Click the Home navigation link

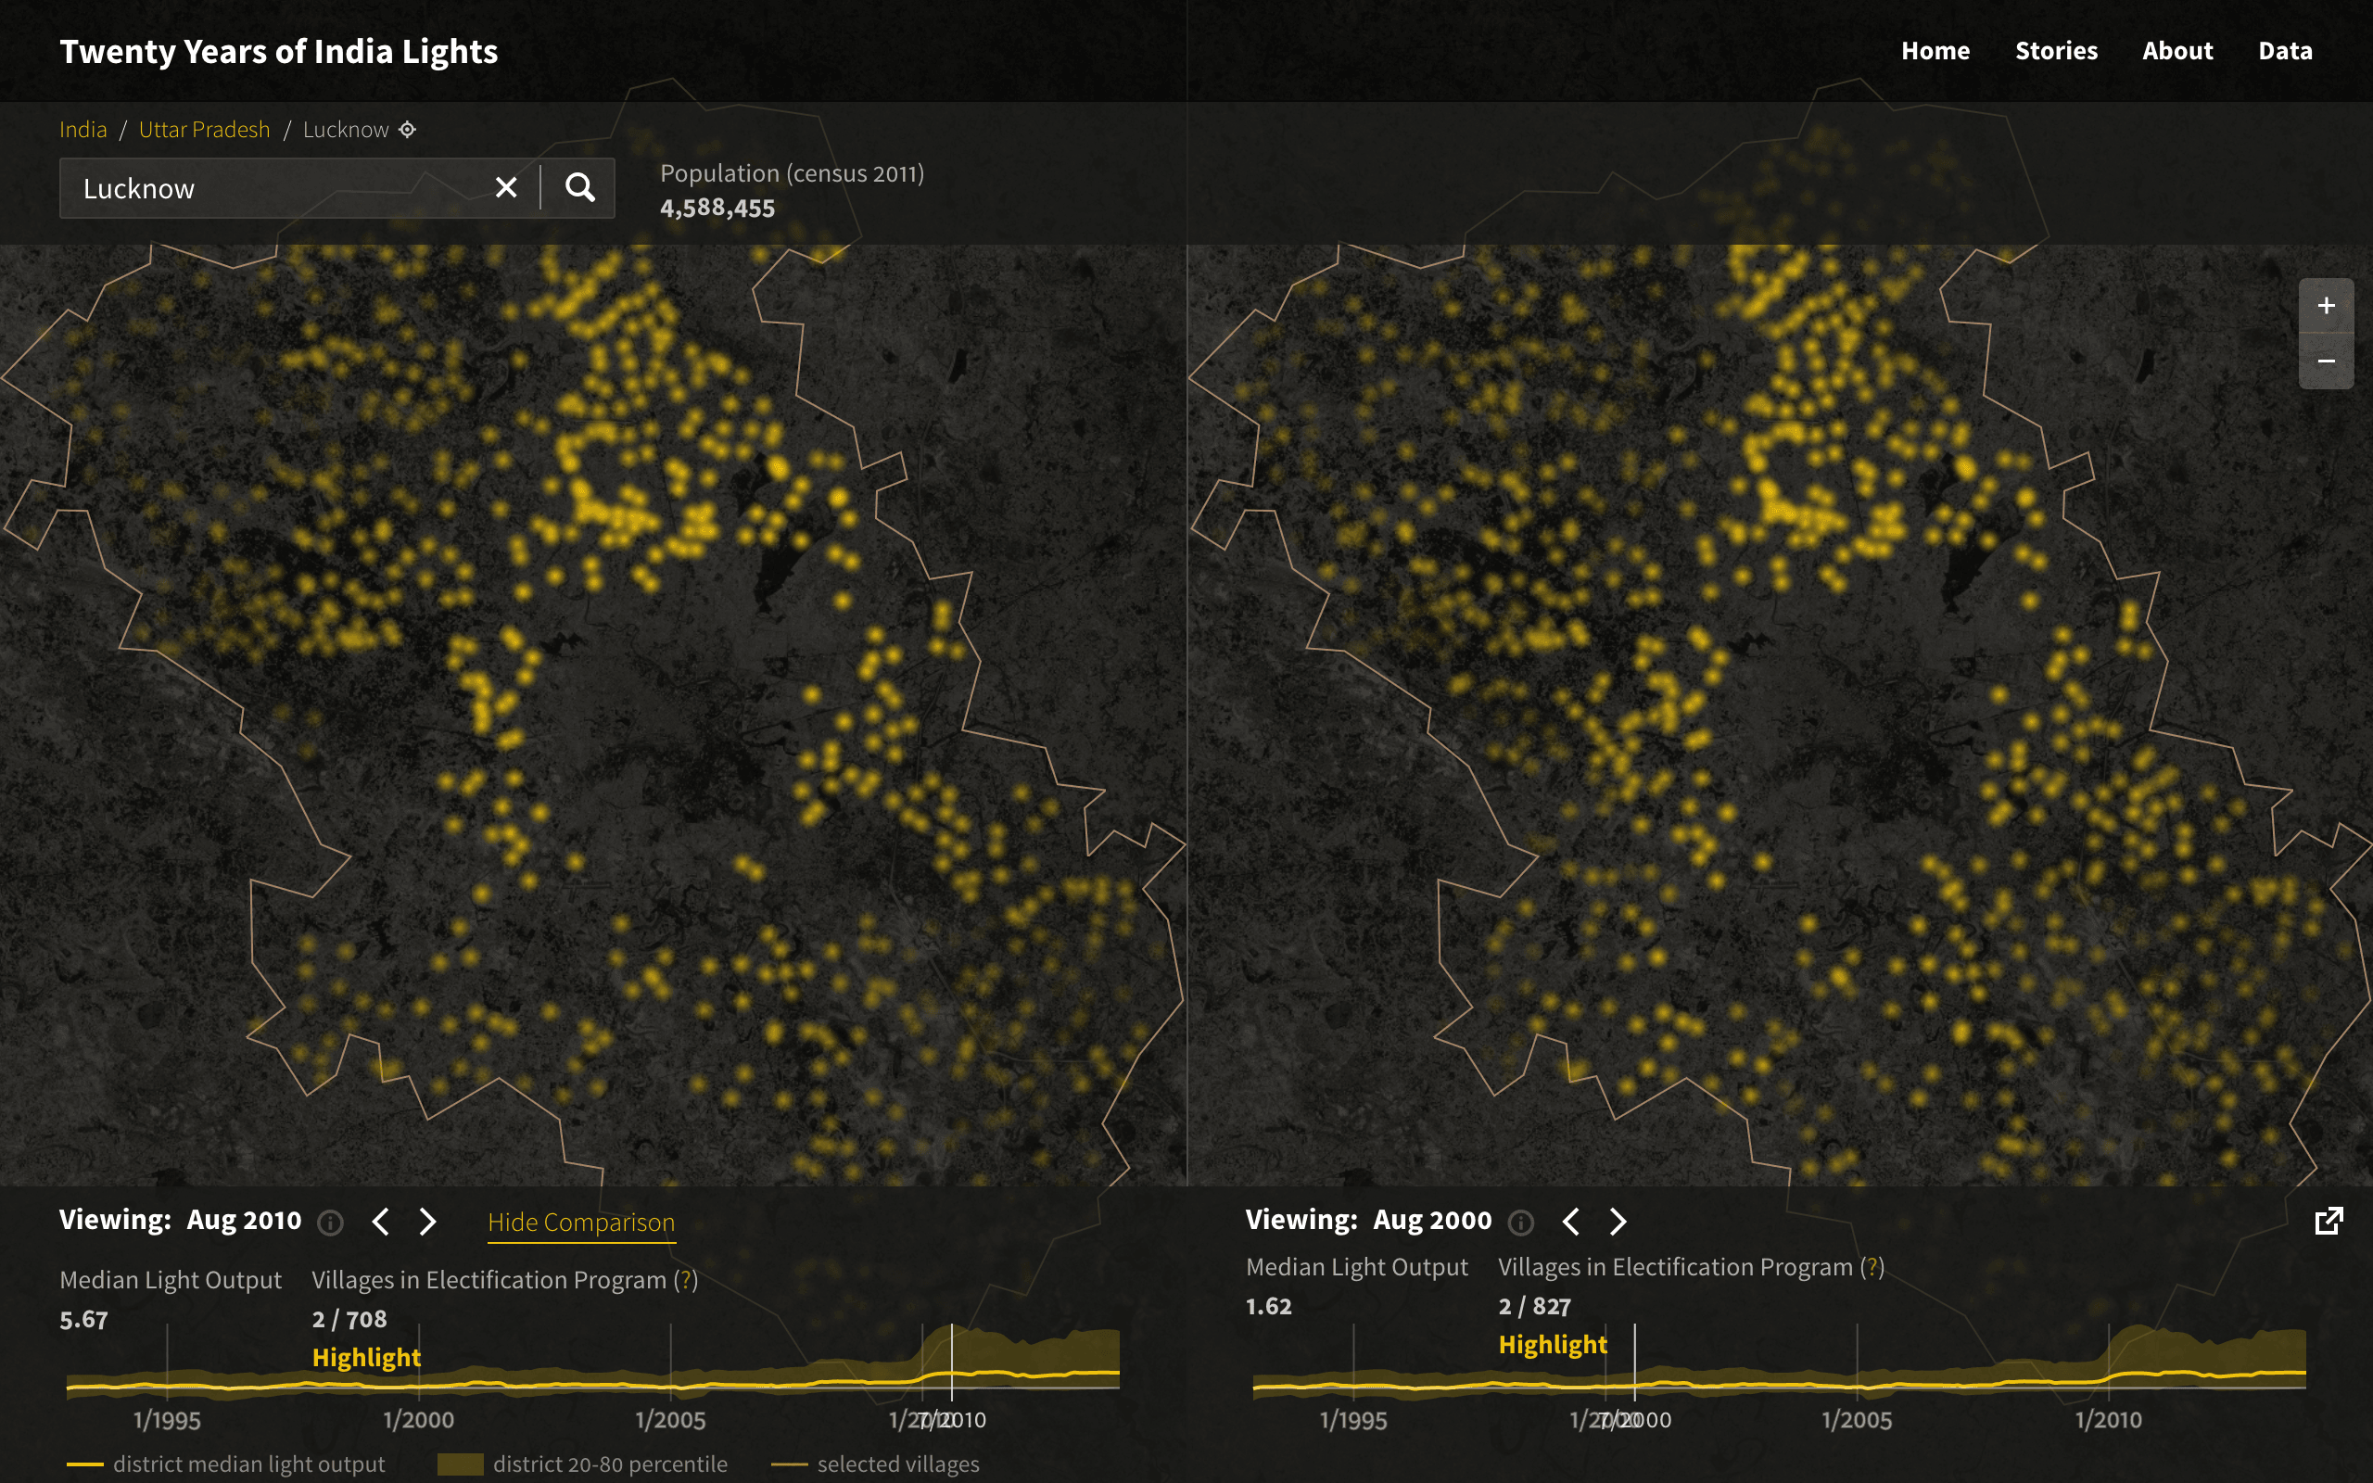point(1935,49)
